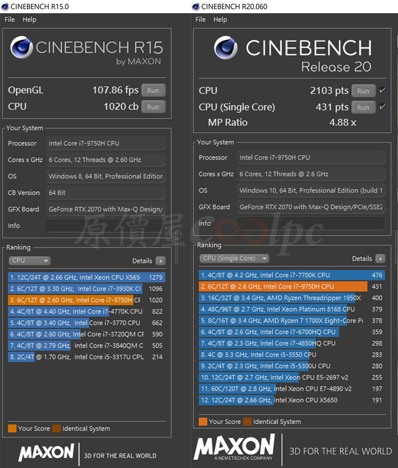Select the Ryzen Threadripper 1950X row
The width and height of the screenshot is (398, 468).
click(292, 297)
